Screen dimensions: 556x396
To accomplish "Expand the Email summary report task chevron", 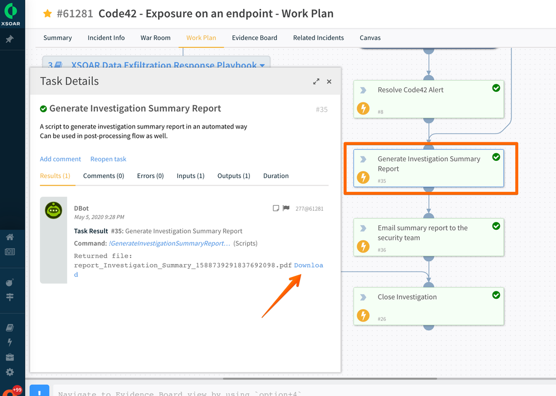I will click(363, 228).
